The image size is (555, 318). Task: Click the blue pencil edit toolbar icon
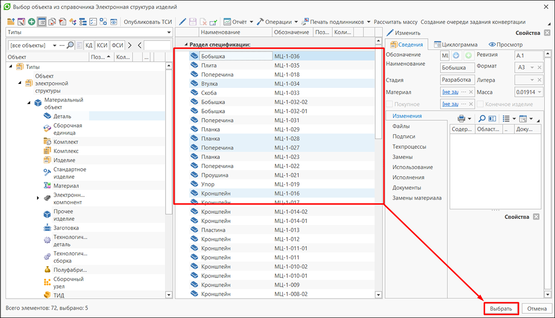pos(183,22)
